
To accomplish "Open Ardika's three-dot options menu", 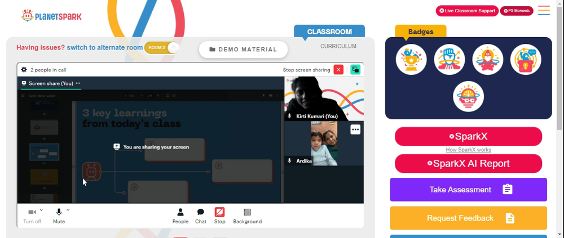I will [x=355, y=129].
